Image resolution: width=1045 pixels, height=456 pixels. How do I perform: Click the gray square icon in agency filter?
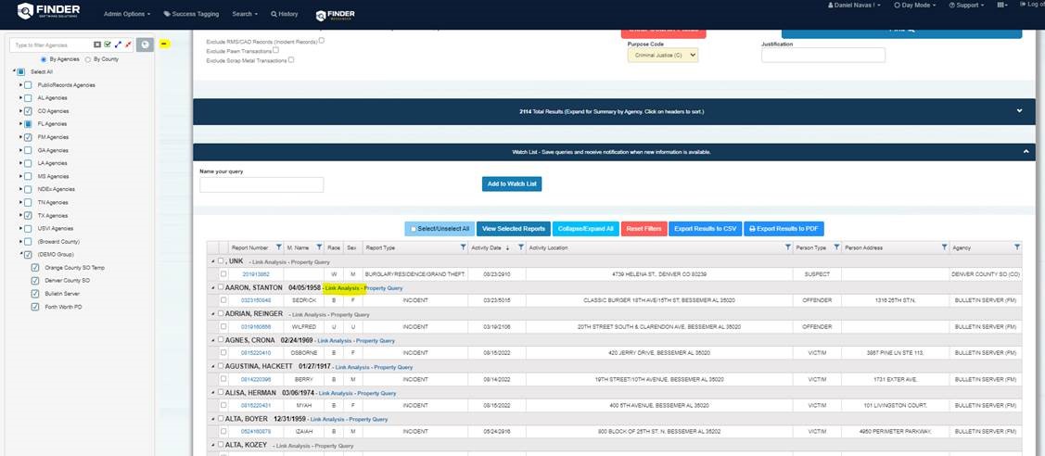[x=97, y=44]
